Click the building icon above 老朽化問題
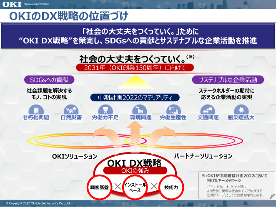 36,110
